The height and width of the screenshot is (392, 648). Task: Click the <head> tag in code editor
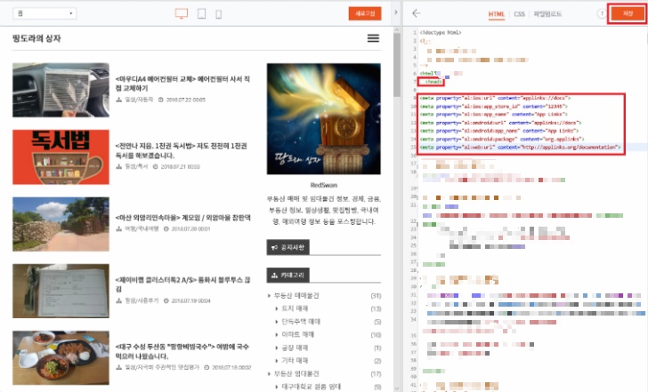433,82
